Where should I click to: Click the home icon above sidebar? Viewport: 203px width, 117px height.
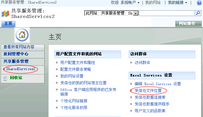tap(22, 35)
